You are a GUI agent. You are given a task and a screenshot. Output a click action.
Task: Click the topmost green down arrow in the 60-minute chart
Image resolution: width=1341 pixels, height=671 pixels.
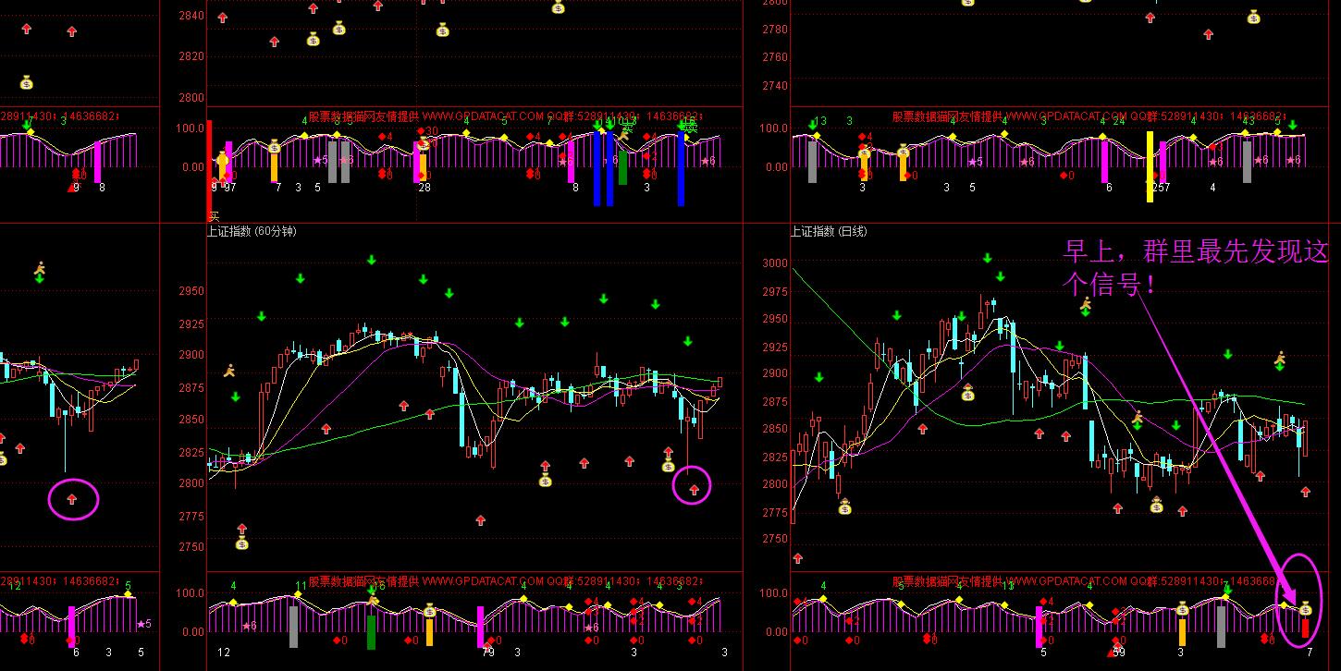(371, 261)
